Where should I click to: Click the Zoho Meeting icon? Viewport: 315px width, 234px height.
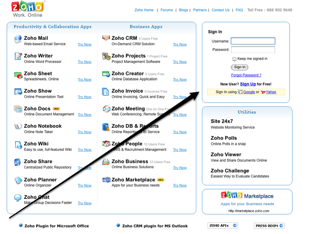tap(107, 109)
